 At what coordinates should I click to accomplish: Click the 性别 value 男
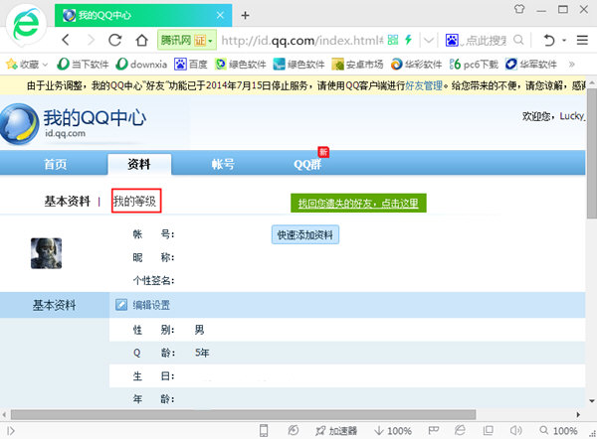pyautogui.click(x=200, y=330)
